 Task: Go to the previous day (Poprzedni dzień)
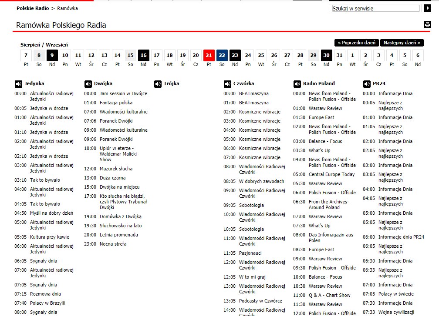pos(356,43)
